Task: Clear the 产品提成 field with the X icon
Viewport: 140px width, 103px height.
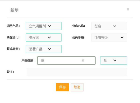Action: pyautogui.click(x=83, y=60)
